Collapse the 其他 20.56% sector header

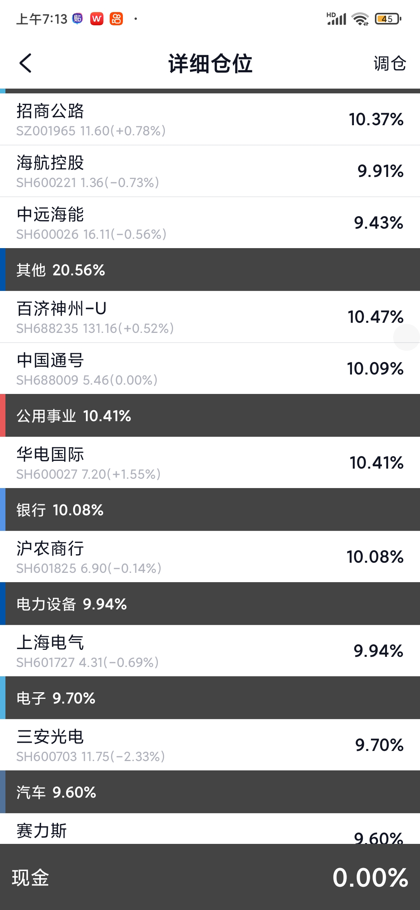(210, 270)
